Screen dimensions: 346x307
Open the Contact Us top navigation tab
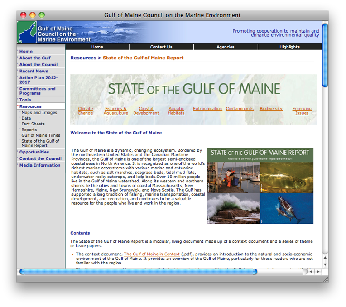161,47
